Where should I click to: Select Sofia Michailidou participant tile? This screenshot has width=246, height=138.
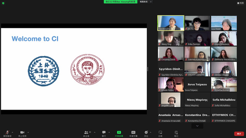click(x=224, y=100)
